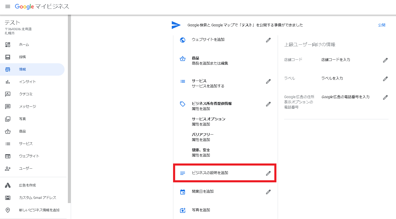396x219 pixels.
Task: Click the globe icon for ウェブサイトを追加
Action: coord(183,40)
